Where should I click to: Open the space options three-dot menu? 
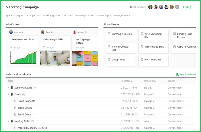click(194, 7)
